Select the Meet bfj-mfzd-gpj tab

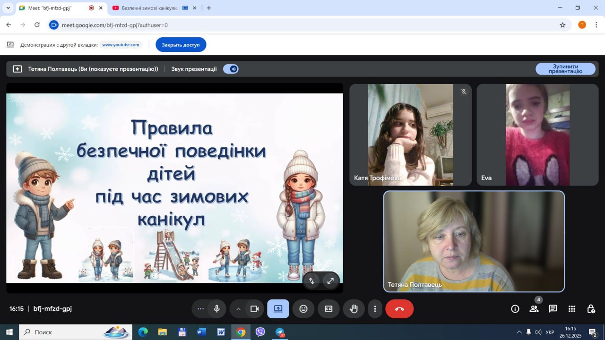(52, 8)
